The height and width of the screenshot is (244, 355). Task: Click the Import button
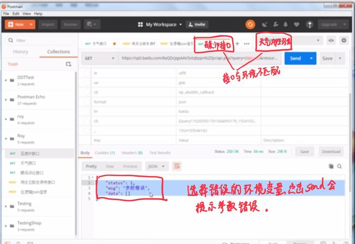tap(48, 25)
